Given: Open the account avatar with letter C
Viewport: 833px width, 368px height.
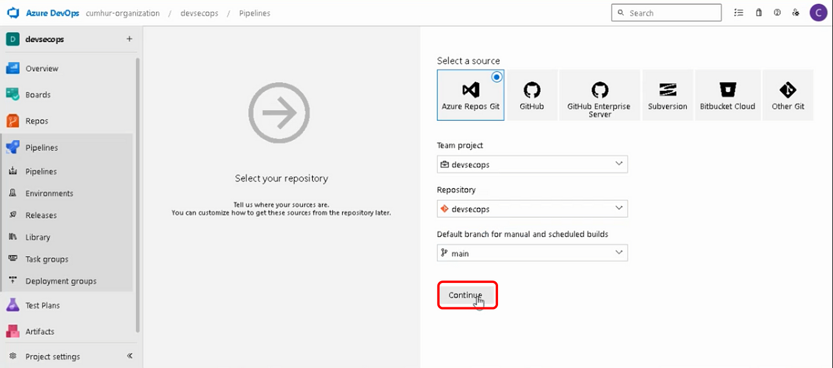Looking at the screenshot, I should [x=819, y=12].
